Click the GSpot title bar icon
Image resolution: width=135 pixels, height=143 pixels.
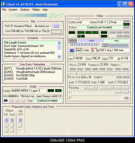(3, 4)
